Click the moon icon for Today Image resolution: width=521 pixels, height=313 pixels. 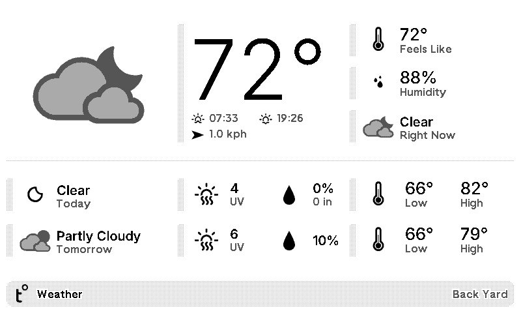point(35,194)
